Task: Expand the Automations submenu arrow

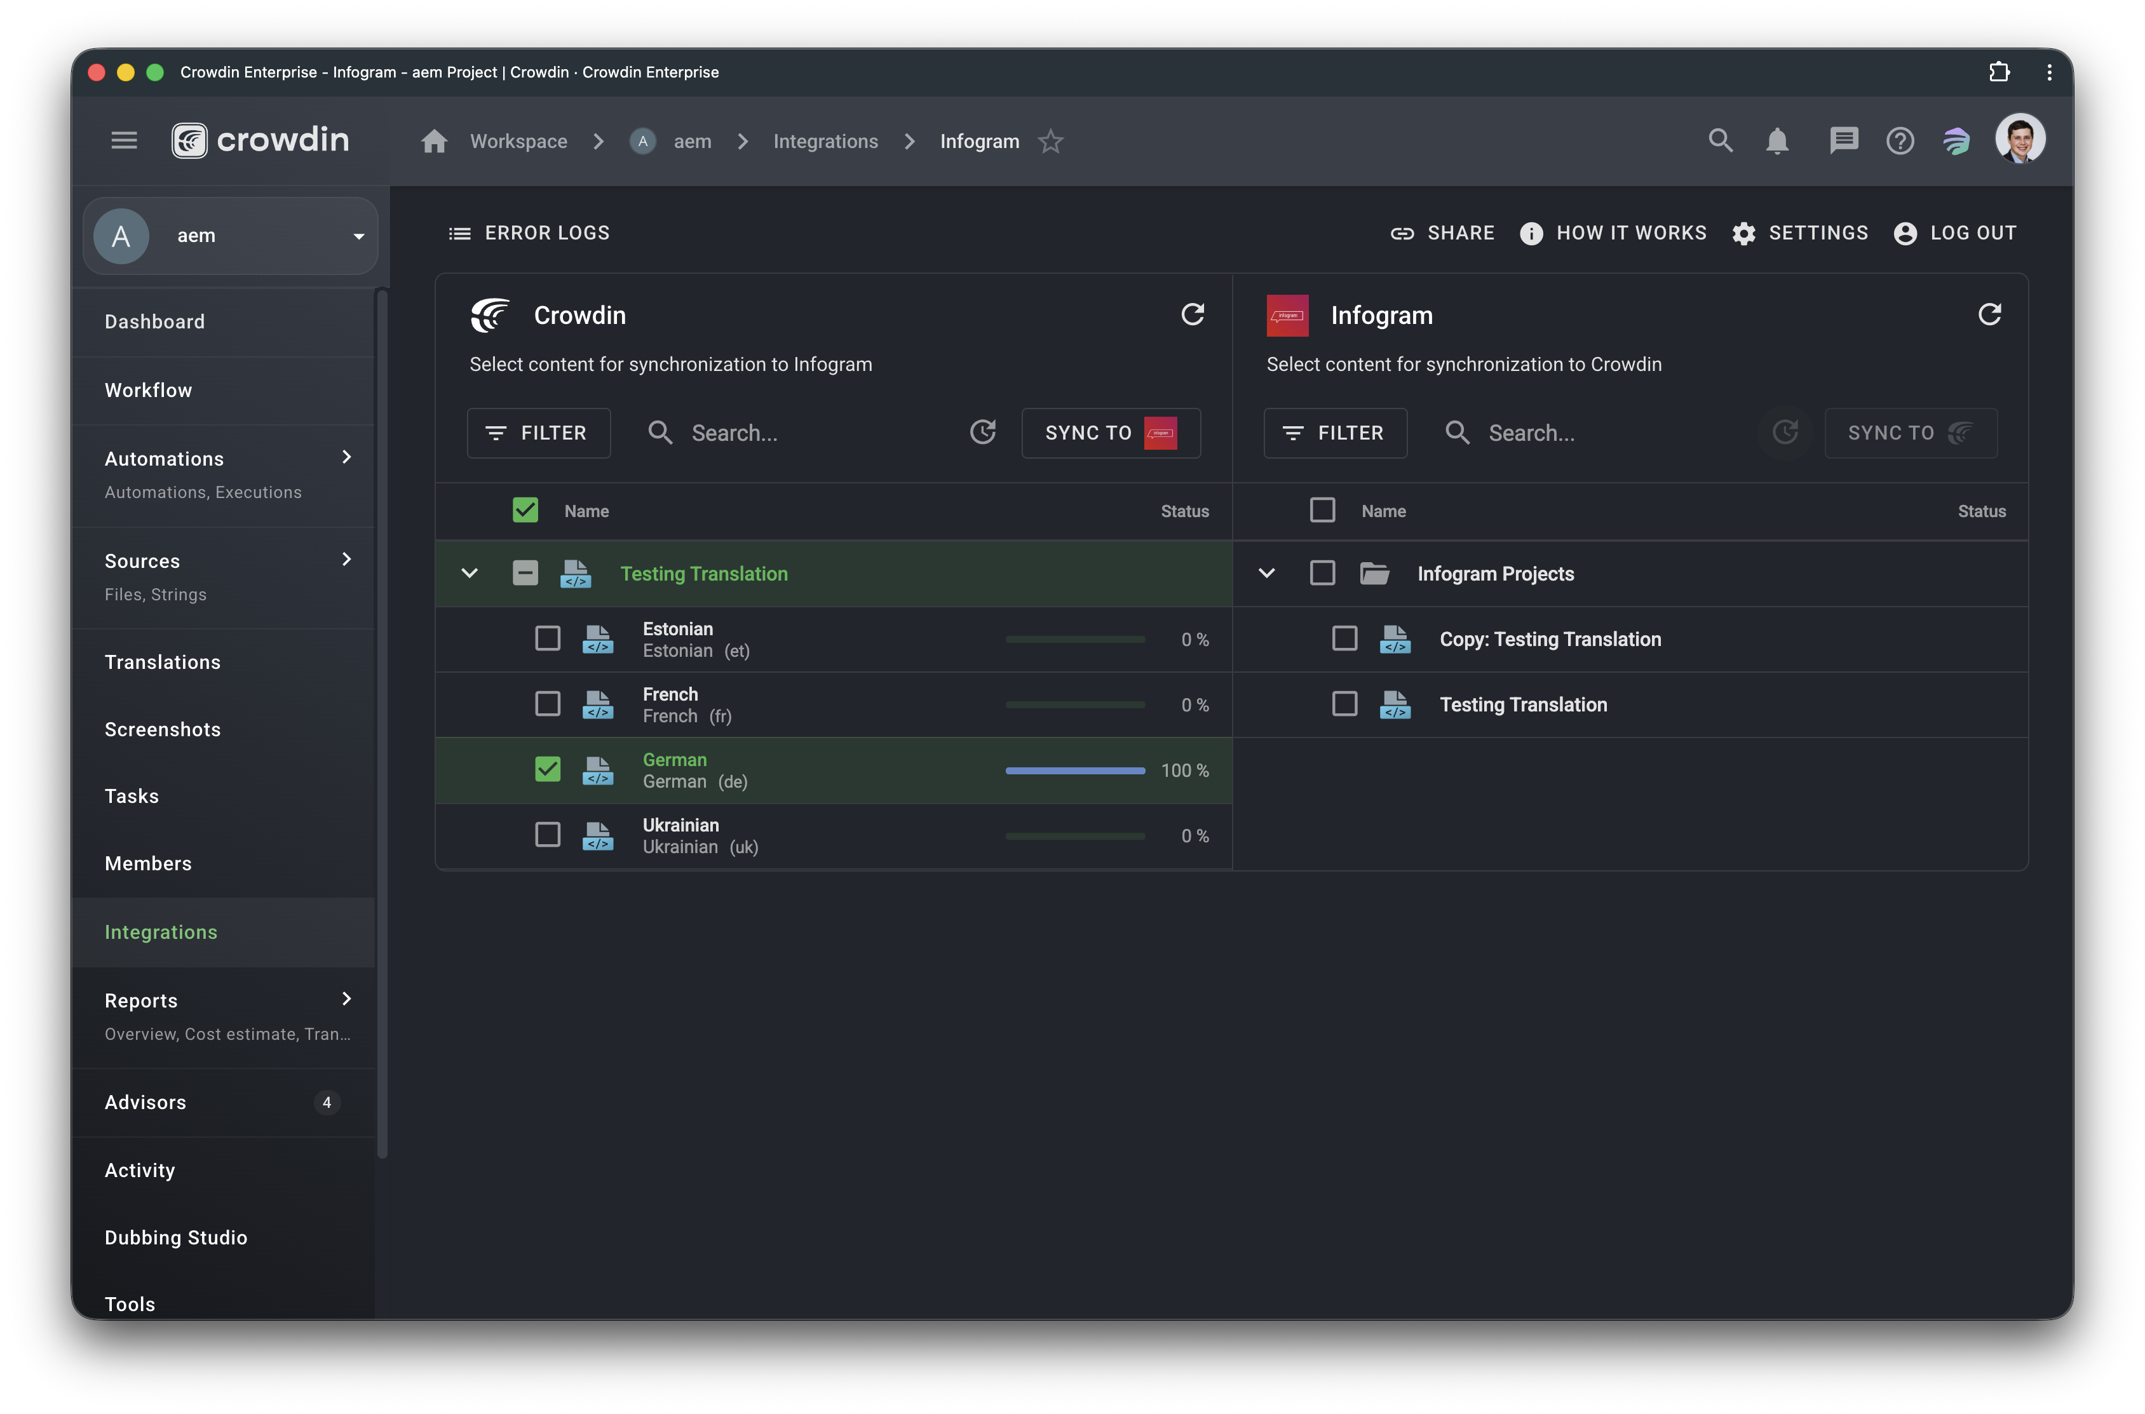Action: tap(346, 457)
